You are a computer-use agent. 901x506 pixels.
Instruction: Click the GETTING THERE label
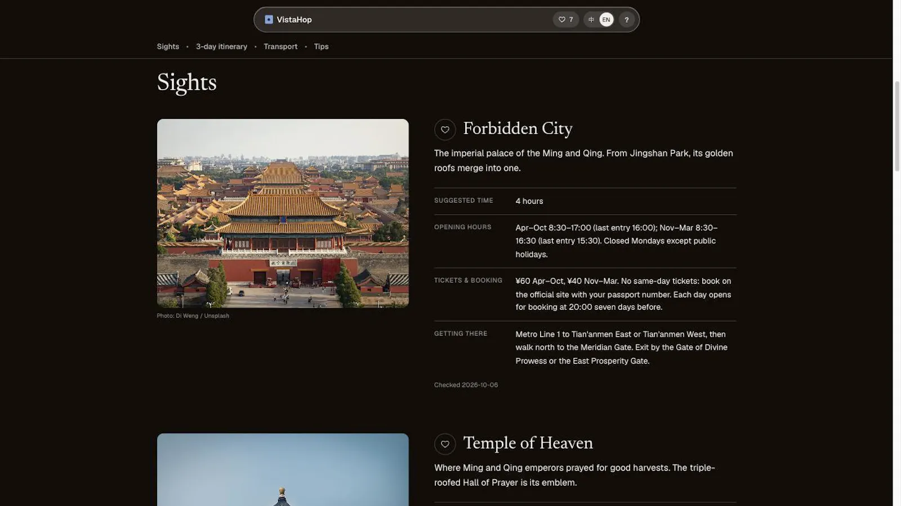tap(461, 334)
